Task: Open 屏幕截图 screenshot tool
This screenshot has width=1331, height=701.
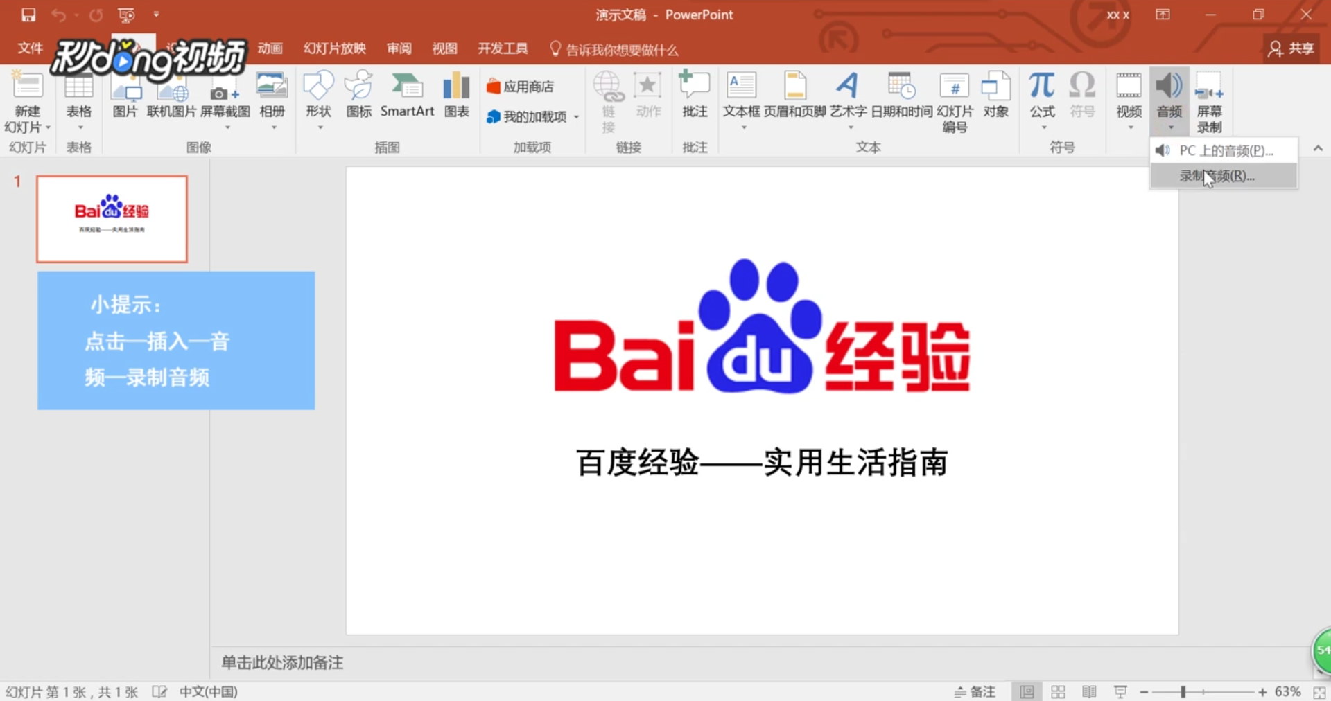Action: pos(225,100)
